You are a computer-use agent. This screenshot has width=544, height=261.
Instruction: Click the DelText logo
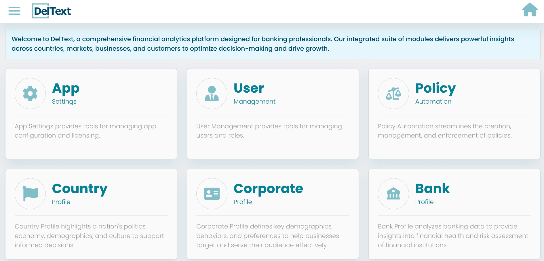pos(52,11)
